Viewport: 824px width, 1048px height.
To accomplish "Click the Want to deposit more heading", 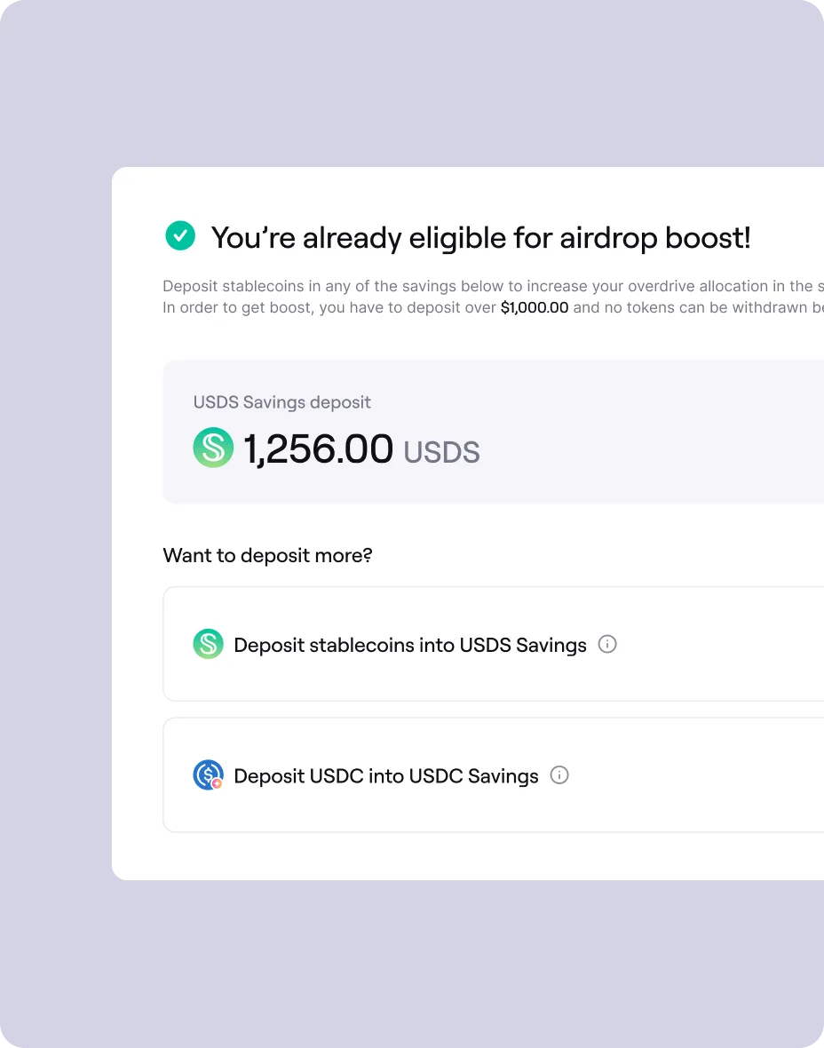I will pyautogui.click(x=267, y=555).
